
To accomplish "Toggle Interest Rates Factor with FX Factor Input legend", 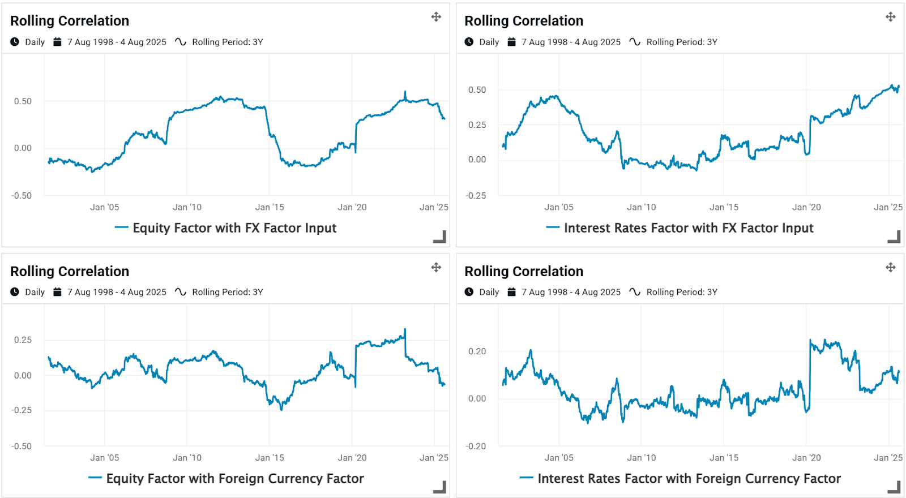I will [x=688, y=228].
